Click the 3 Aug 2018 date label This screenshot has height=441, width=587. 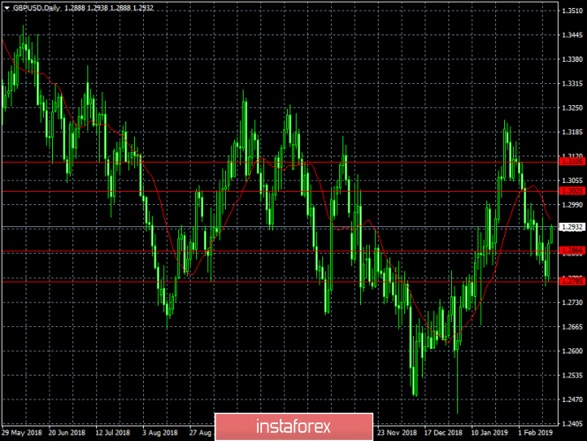click(159, 434)
